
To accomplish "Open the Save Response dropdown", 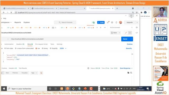I will pyautogui.click(x=126, y=68).
